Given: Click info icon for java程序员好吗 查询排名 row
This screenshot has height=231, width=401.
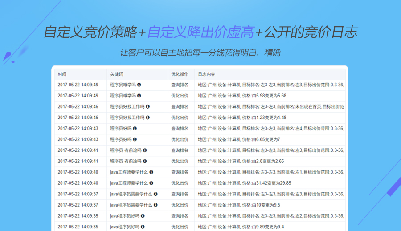Looking at the screenshot, I should coord(143,215).
